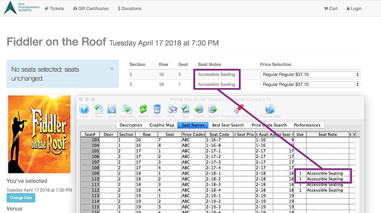Screen dimensions: 381x213
Task: Click Accessible Seating note in row 112
Action: pos(325,190)
